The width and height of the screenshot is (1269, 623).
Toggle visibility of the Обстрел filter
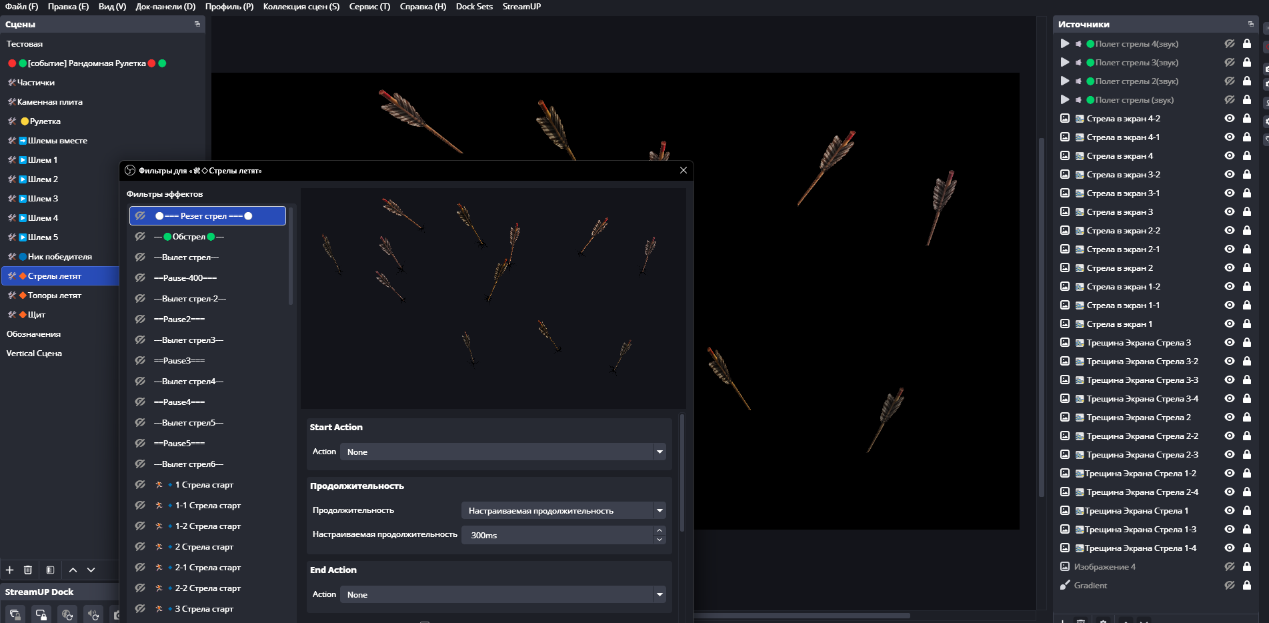[140, 237]
